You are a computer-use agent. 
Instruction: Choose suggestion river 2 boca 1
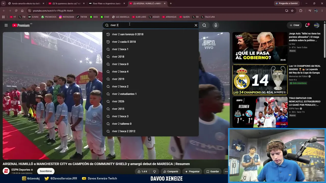pos(151,49)
